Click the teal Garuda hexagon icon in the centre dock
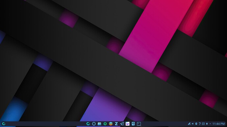 pyautogui.click(x=88, y=124)
